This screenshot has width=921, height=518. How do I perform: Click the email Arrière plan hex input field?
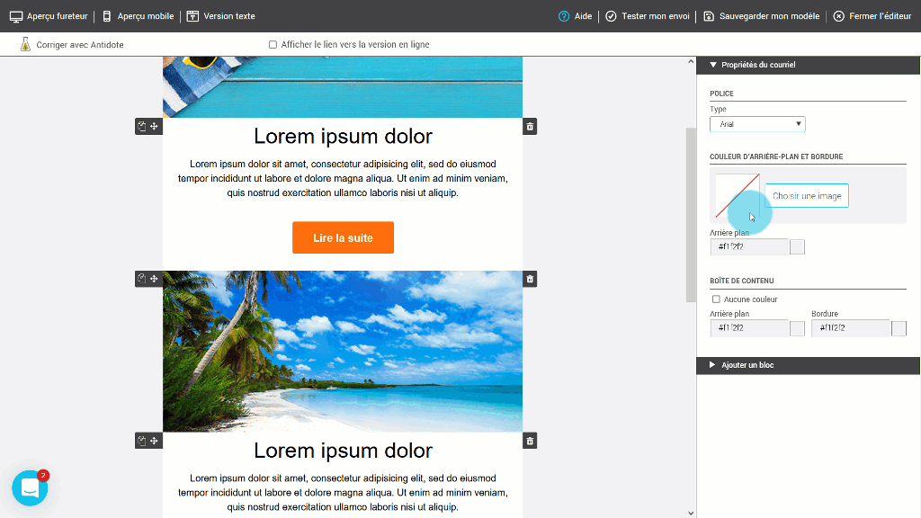(748, 246)
